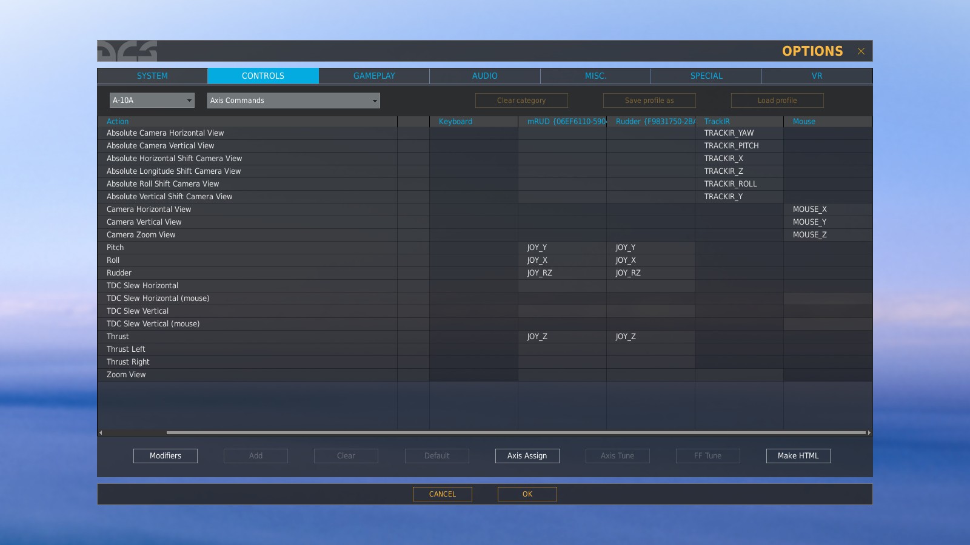Screen dimensions: 970x545
Task: Go to the AUDIO tab
Action: 485,76
